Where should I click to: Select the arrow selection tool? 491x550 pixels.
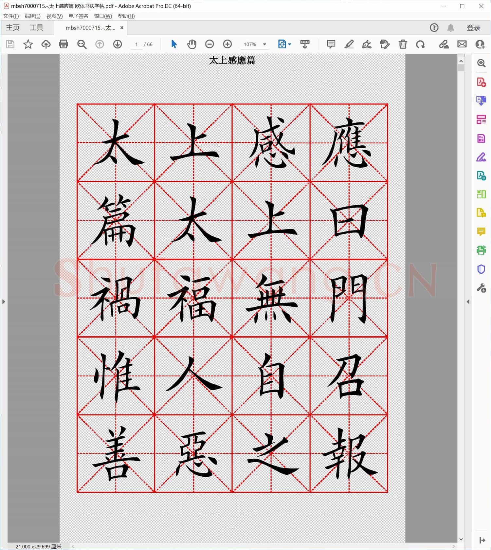point(174,44)
